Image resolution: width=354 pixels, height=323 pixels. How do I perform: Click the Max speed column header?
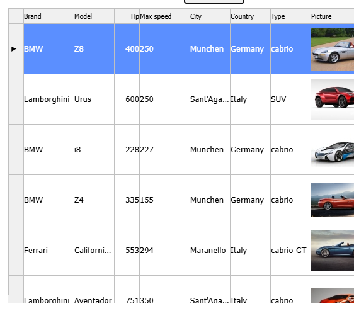coord(164,16)
